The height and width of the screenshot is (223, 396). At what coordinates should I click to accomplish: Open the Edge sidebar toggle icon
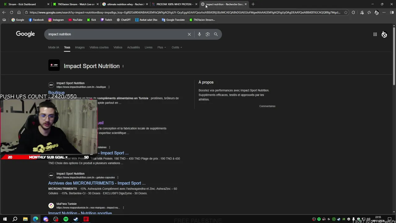392,12
